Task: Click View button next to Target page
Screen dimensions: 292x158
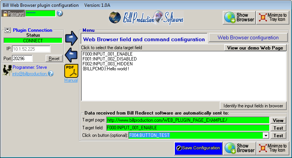Action: [278, 121]
